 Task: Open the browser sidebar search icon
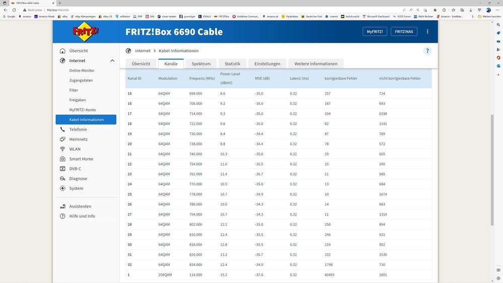pos(498,24)
